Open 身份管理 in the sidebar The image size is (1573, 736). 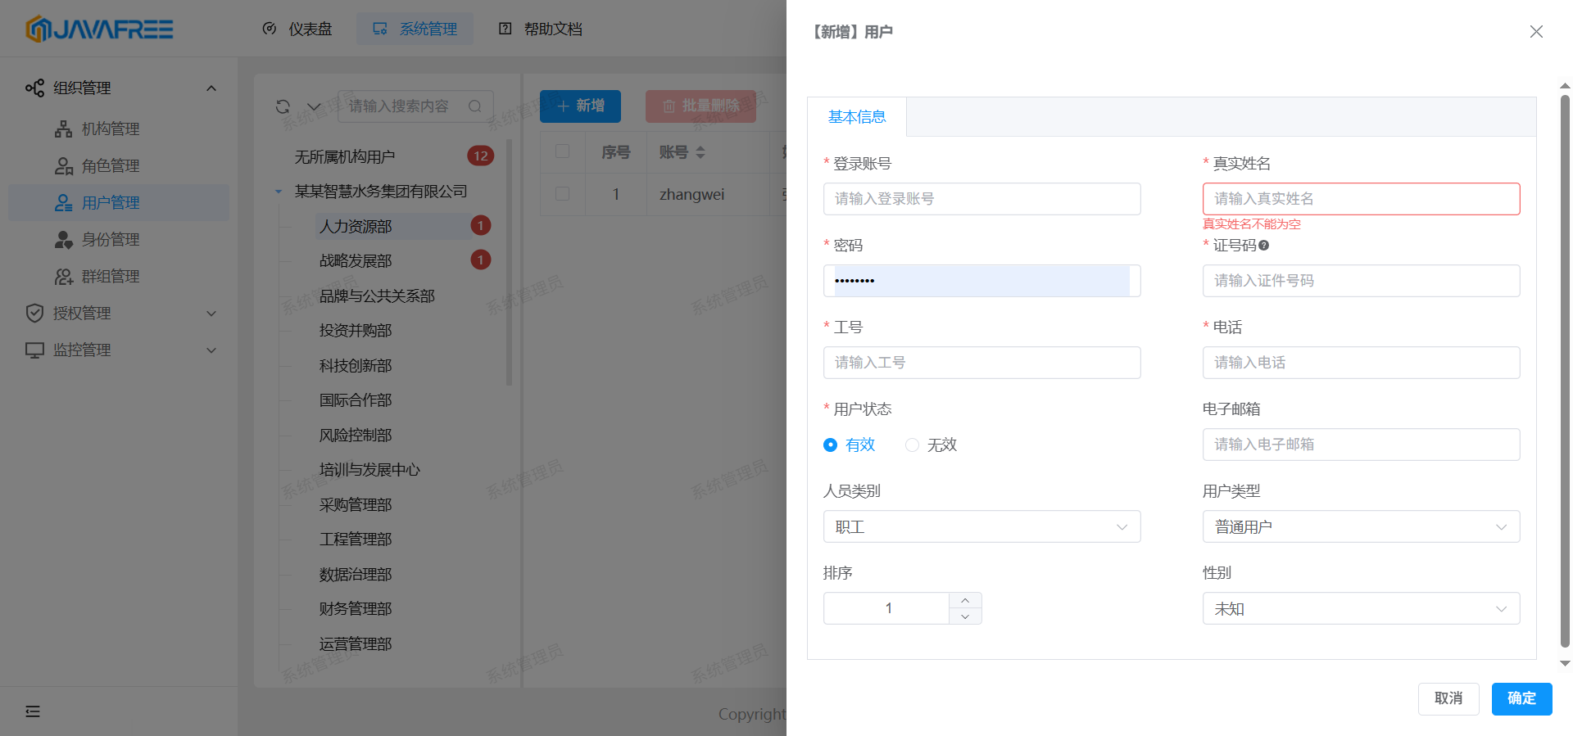pos(110,239)
